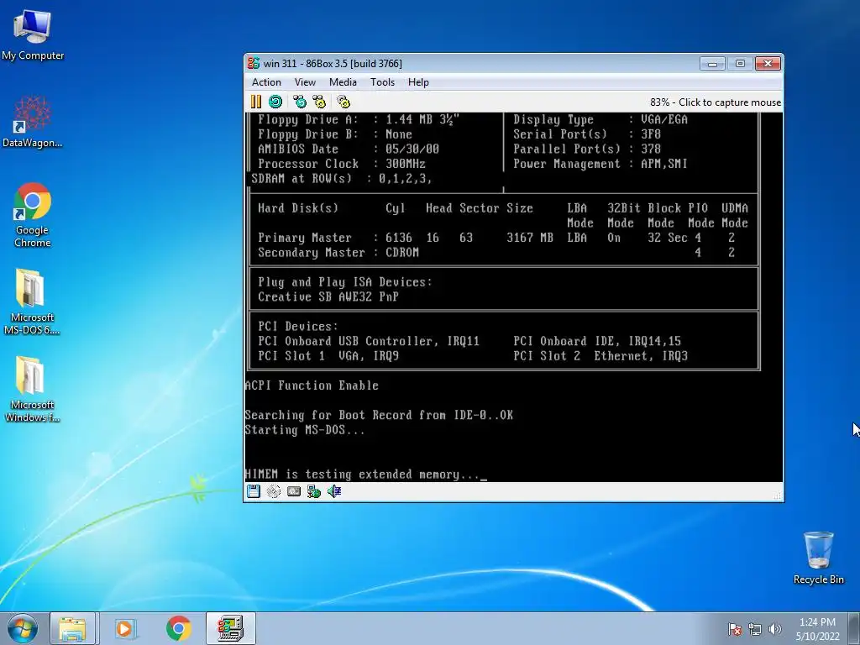Pause the emulation with the pause icon
Screen dimensions: 860x645
pos(255,102)
